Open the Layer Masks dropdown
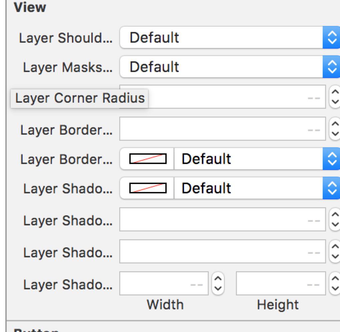The width and height of the screenshot is (340, 332). 221,67
